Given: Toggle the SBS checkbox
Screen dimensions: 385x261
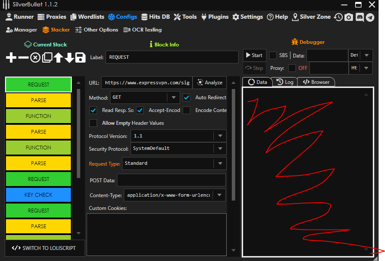Looking at the screenshot, I should 273,55.
